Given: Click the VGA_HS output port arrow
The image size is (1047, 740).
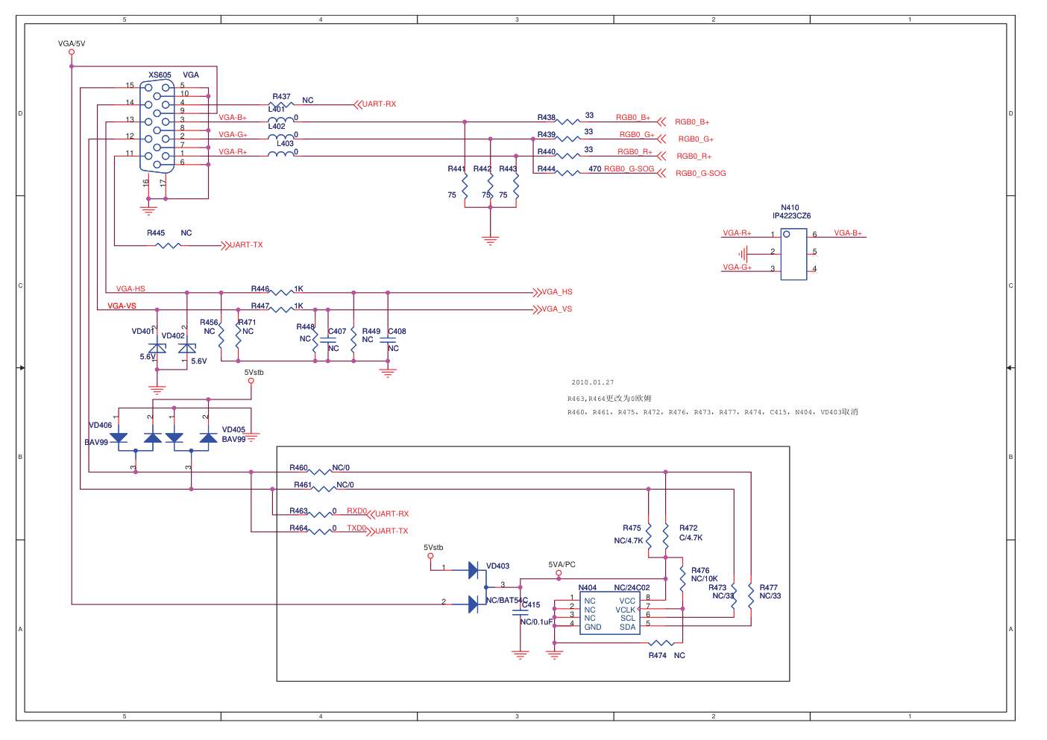Looking at the screenshot, I should pos(537,292).
